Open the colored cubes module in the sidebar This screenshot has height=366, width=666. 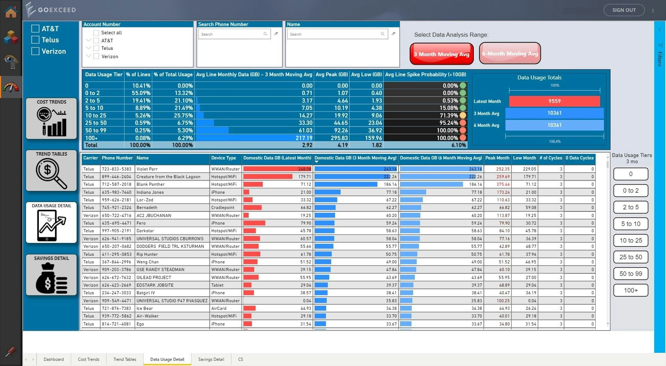[x=11, y=37]
